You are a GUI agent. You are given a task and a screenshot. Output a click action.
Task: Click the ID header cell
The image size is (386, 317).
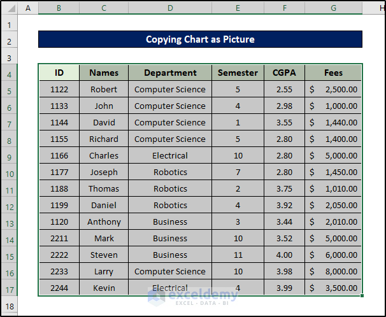click(x=59, y=73)
